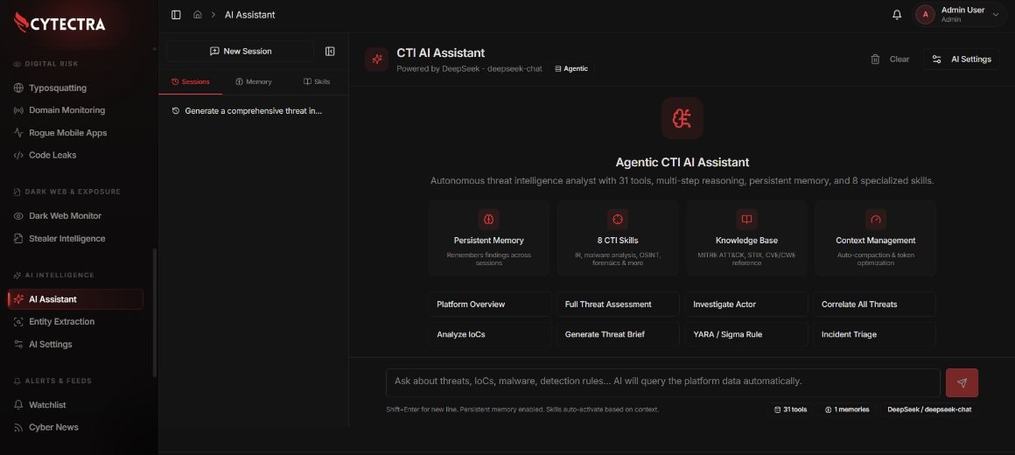
Task: Click the sidebar vertical scrollbar
Action: [154, 312]
